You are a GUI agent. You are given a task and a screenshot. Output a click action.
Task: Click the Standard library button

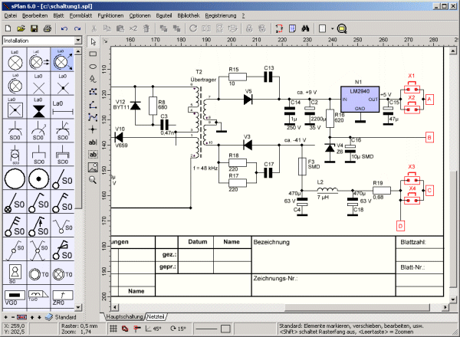tap(61, 317)
